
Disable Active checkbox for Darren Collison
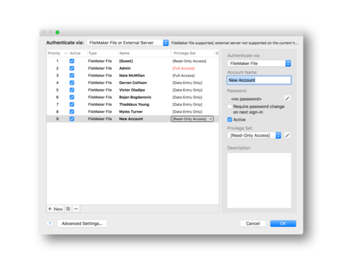click(72, 83)
